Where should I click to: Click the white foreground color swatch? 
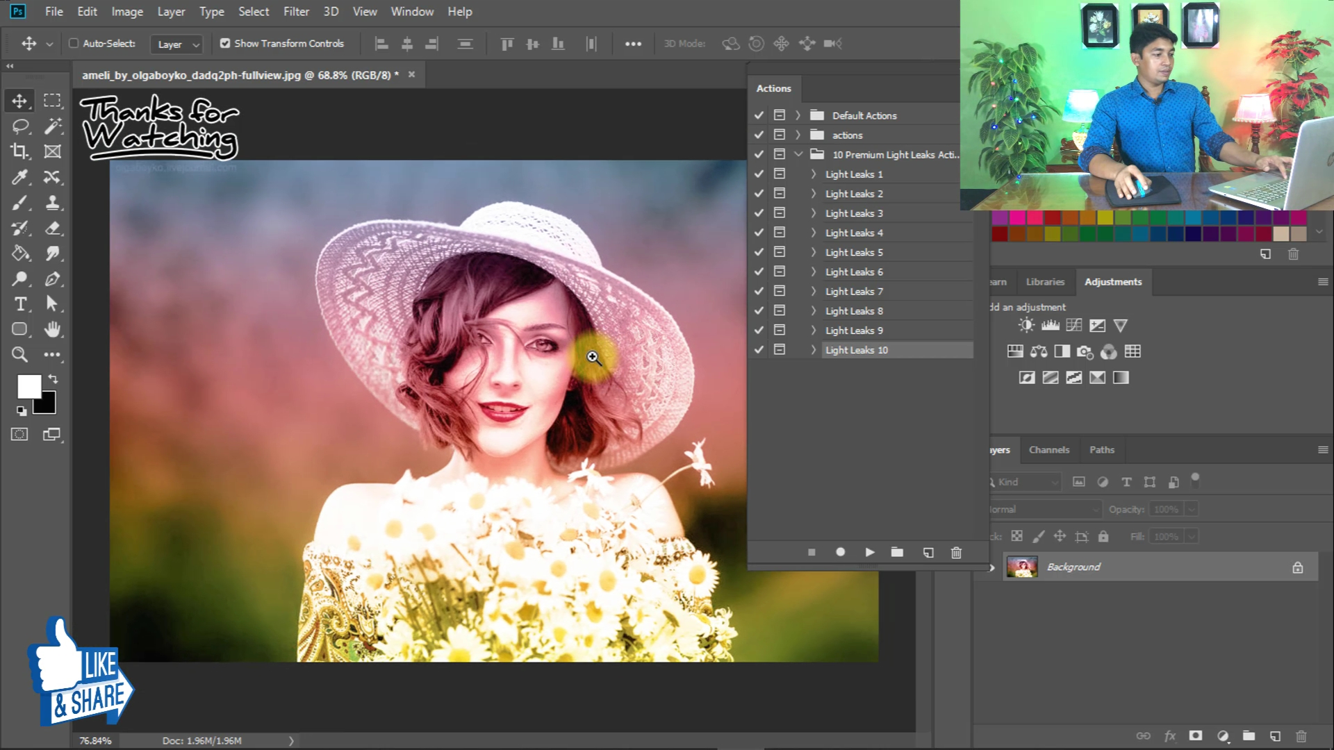28,386
